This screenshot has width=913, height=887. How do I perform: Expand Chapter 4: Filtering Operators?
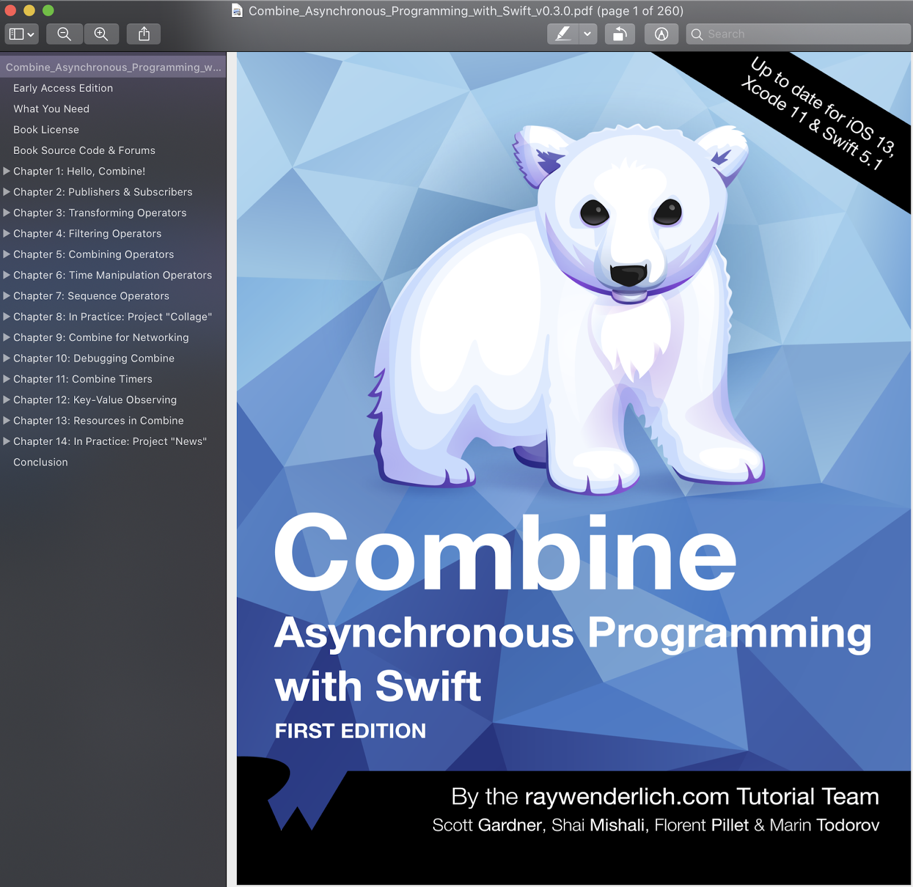coord(7,233)
